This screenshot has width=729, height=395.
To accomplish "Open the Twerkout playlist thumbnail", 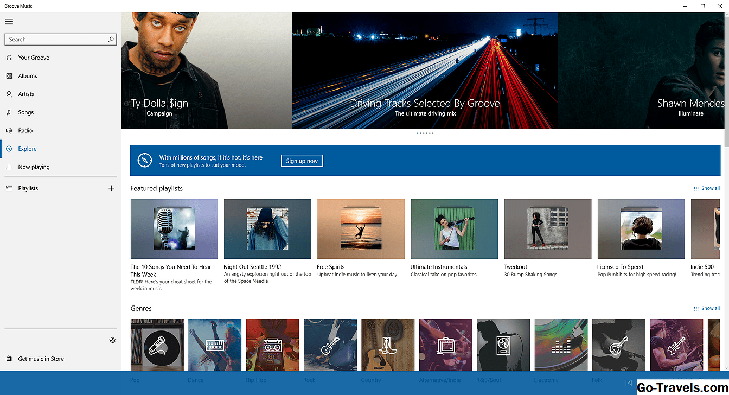I will point(547,229).
